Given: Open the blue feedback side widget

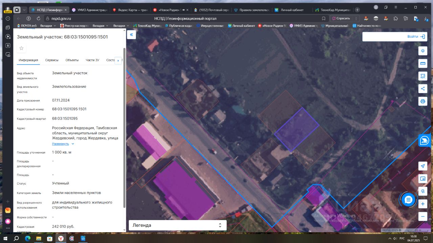Looking at the screenshot, I should 424,140.
